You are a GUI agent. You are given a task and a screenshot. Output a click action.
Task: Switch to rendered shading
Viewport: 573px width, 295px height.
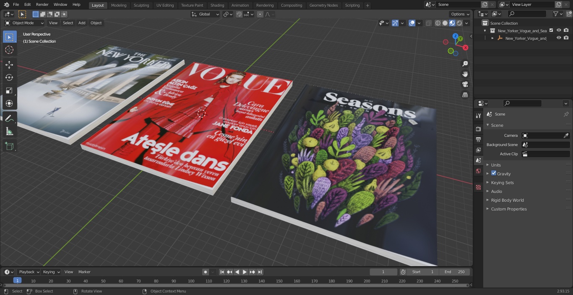tap(459, 23)
